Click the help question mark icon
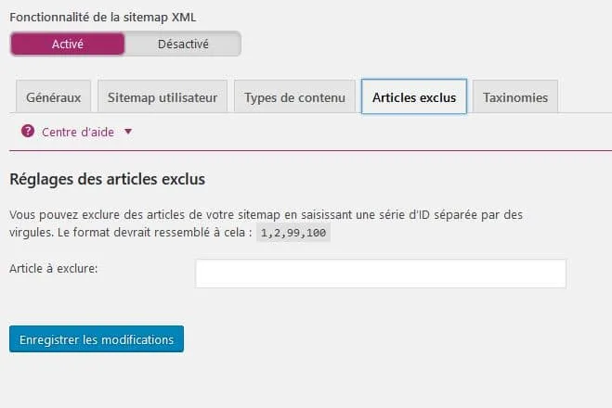Viewport: 612px width, 408px height. point(28,132)
